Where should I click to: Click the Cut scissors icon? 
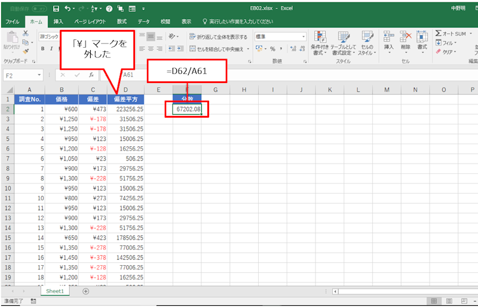pos(26,33)
